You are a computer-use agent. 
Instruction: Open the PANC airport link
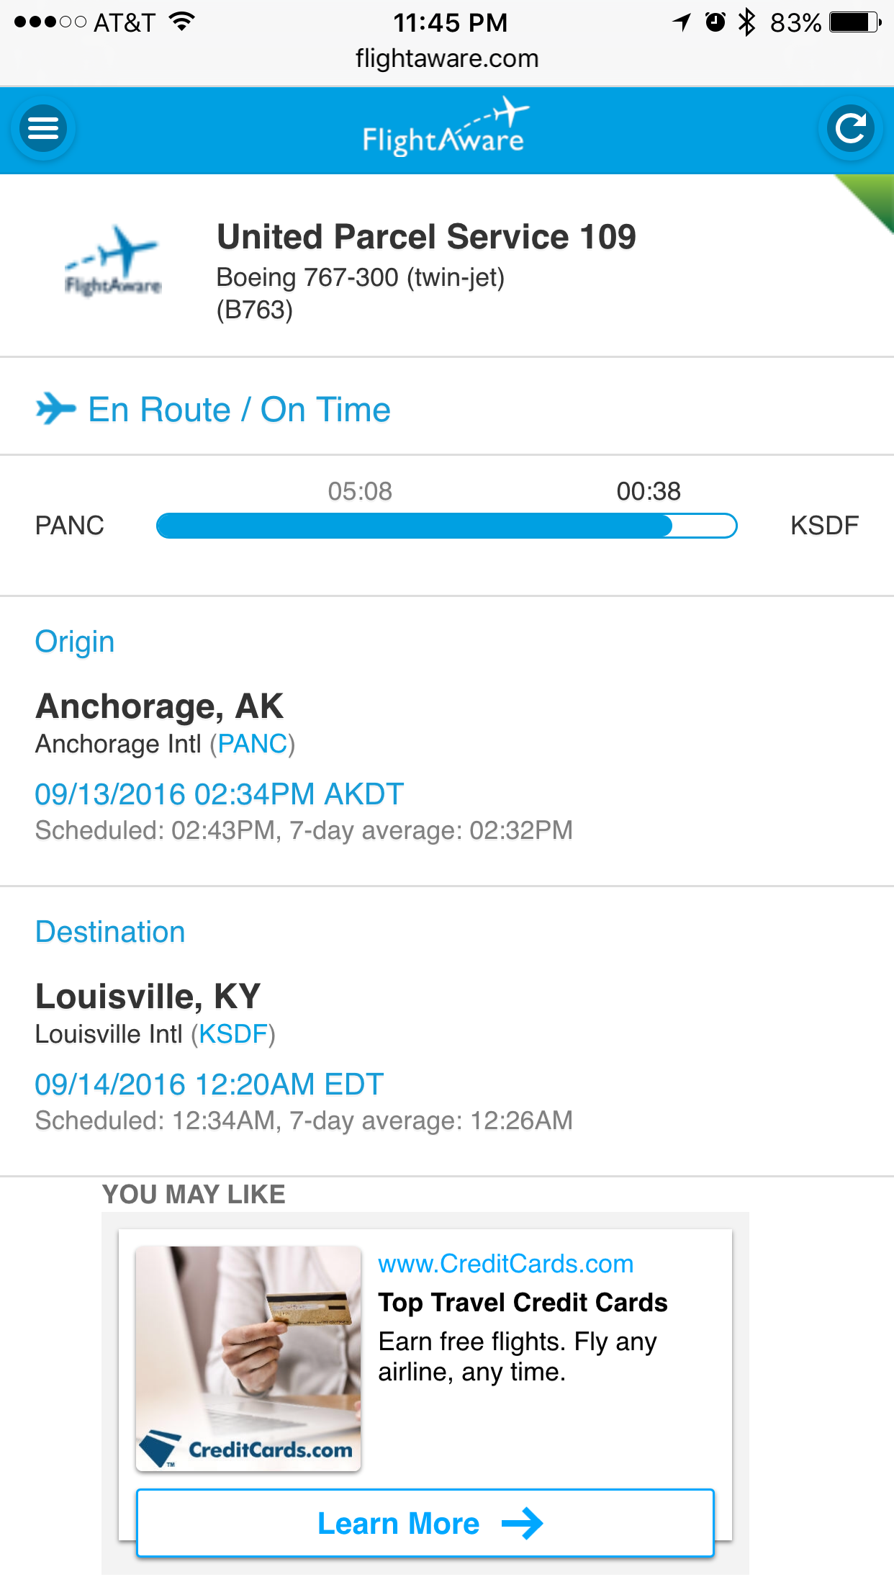coord(253,744)
